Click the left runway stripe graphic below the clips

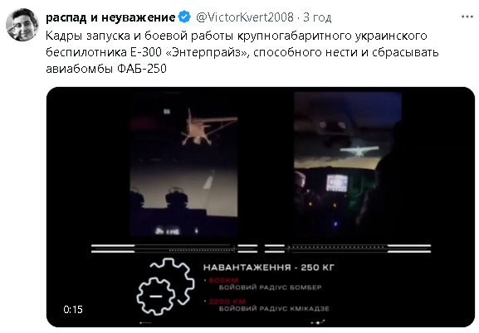174,249
